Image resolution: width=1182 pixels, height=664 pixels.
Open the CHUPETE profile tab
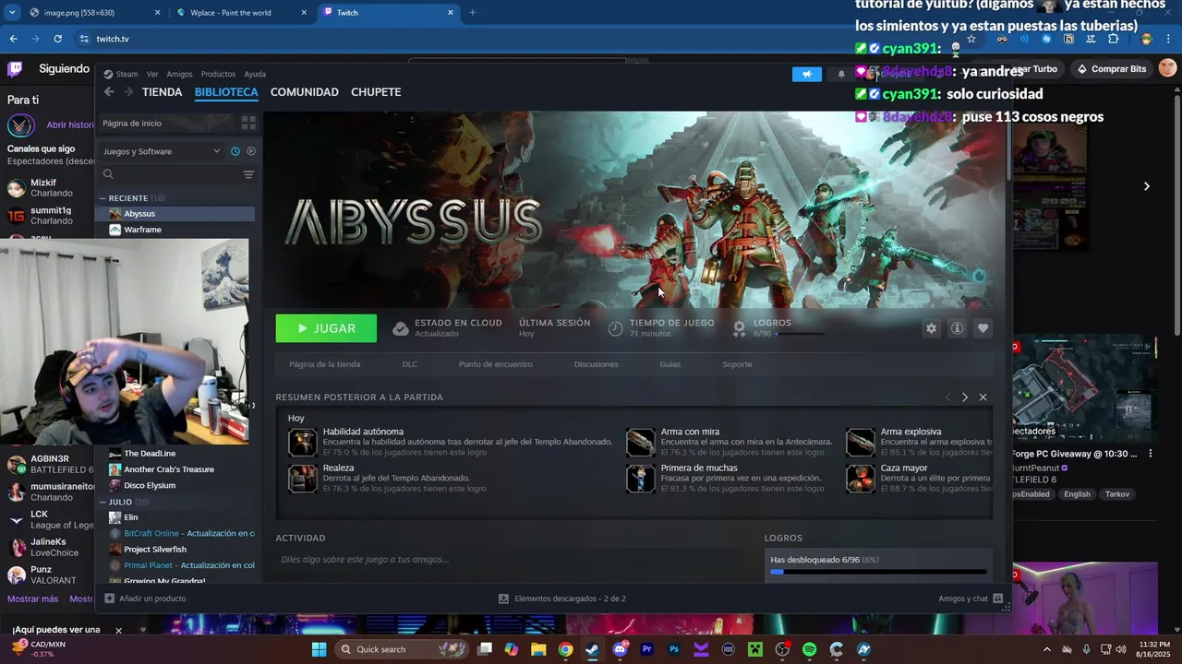[x=376, y=92]
